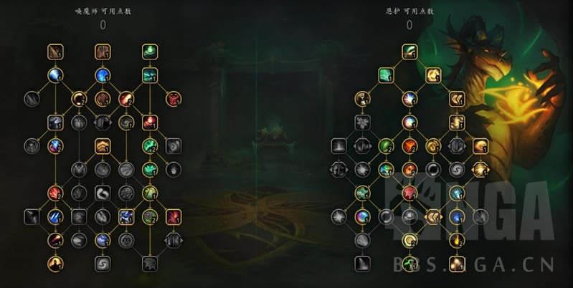
Task: Click the 唤魔师 可用点数 header label
Action: click(103, 11)
